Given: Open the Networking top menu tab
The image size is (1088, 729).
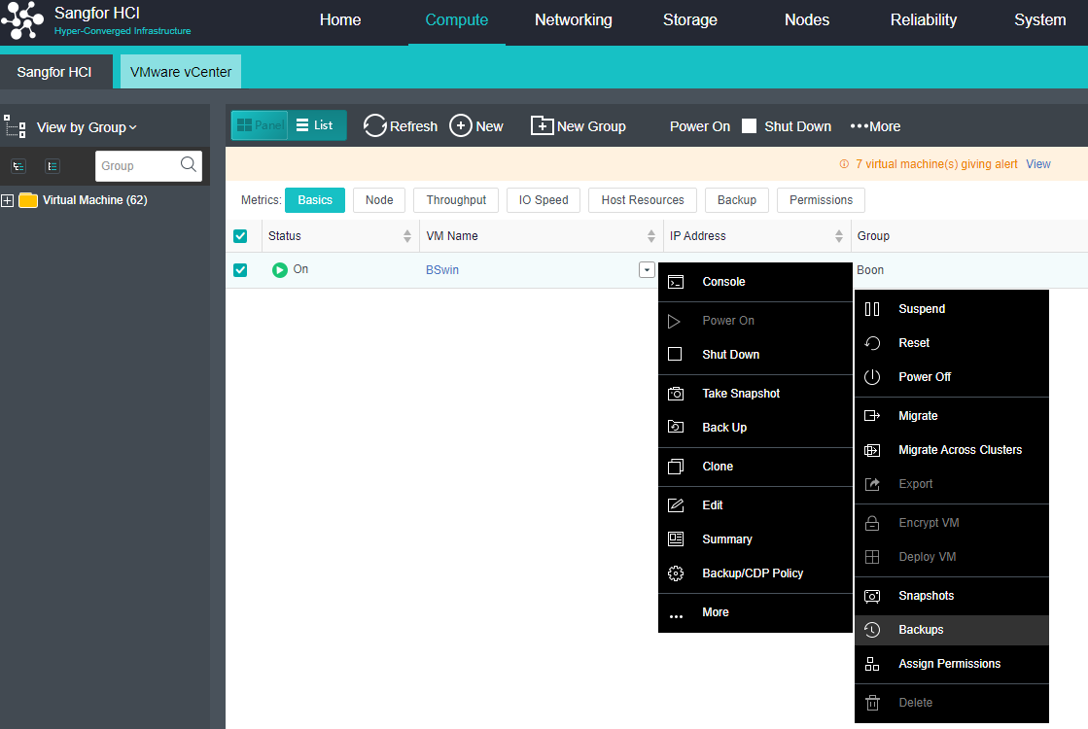Looking at the screenshot, I should coord(573,20).
